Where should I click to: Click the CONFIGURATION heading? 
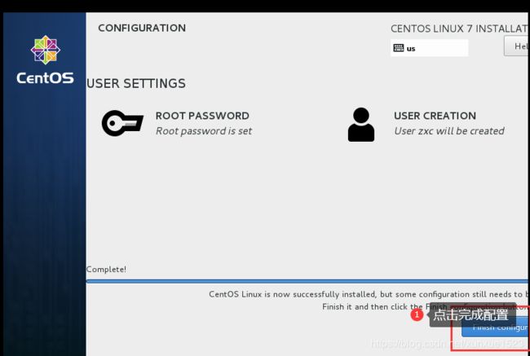tap(142, 28)
